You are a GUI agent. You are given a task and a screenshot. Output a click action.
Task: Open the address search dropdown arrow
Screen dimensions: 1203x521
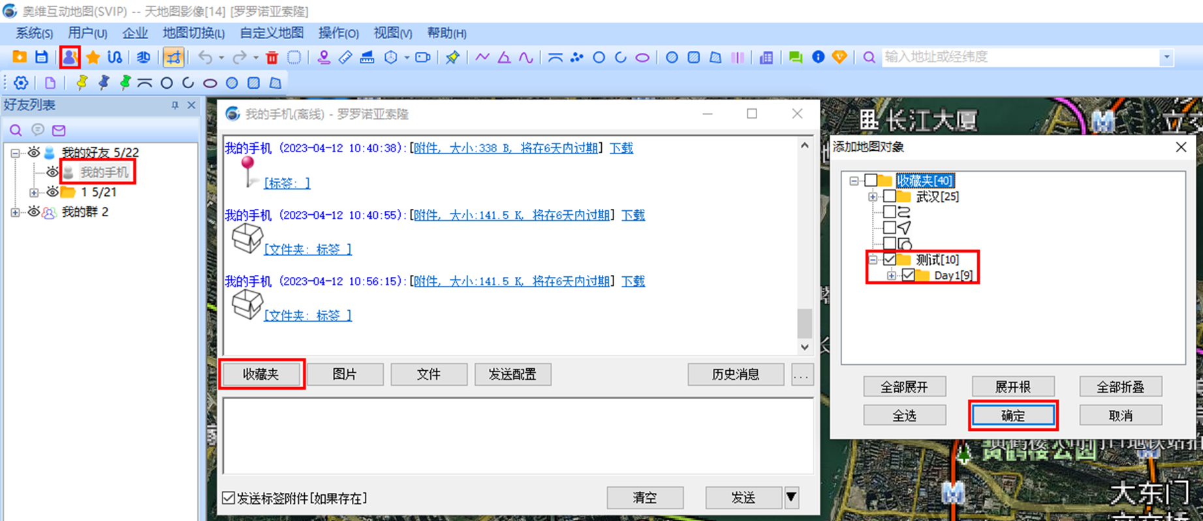click(x=1166, y=57)
